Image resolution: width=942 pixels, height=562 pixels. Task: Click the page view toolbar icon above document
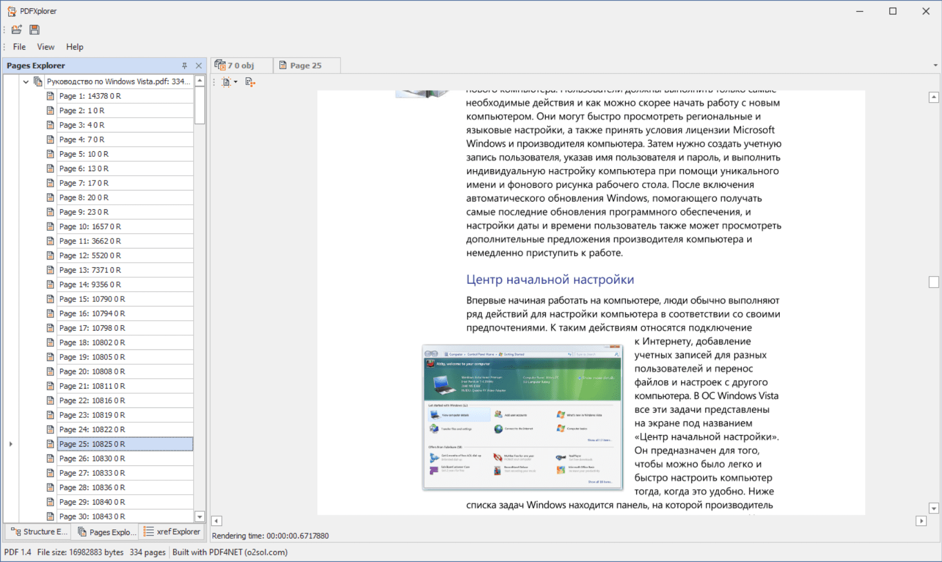point(226,82)
